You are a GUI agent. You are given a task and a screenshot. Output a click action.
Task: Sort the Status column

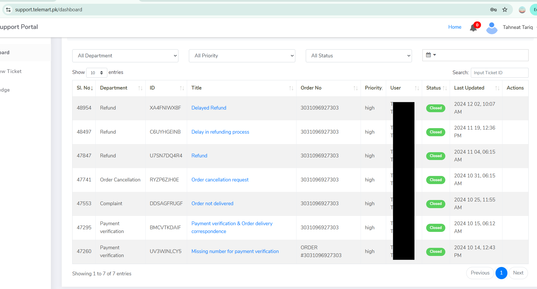(x=445, y=88)
